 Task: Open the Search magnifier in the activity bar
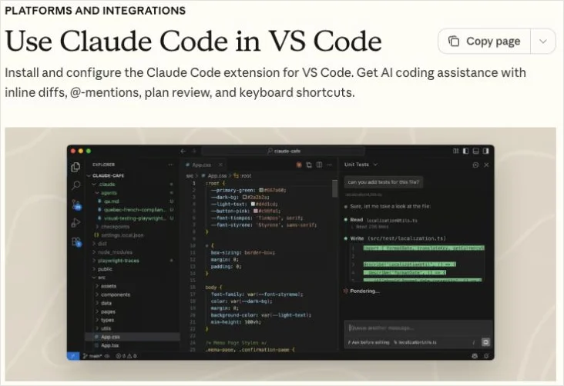coord(76,185)
